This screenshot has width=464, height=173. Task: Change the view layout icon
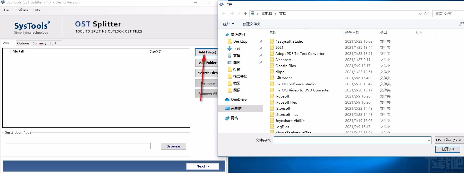461,24
